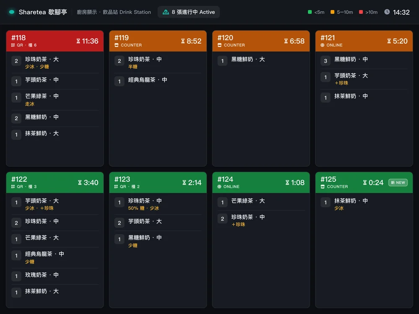Screen dimensions: 419x314
Task: Click the counter icon on order #125
Action: point(323,187)
